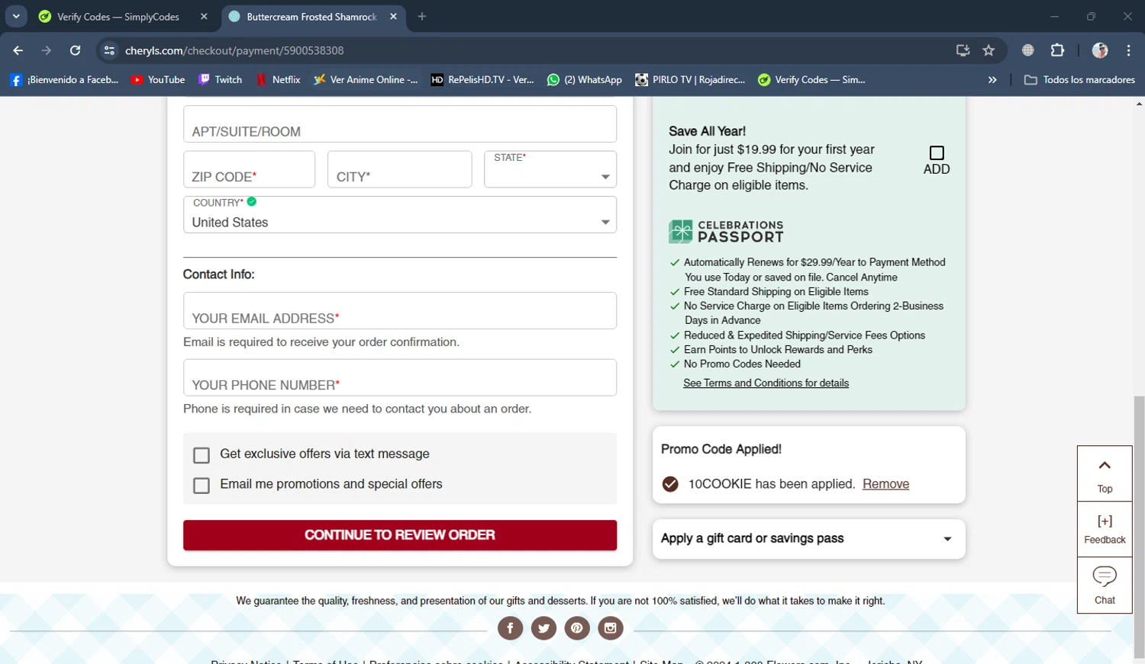Expand Apply a gift card or savings pass
This screenshot has height=664, width=1145.
click(x=809, y=539)
